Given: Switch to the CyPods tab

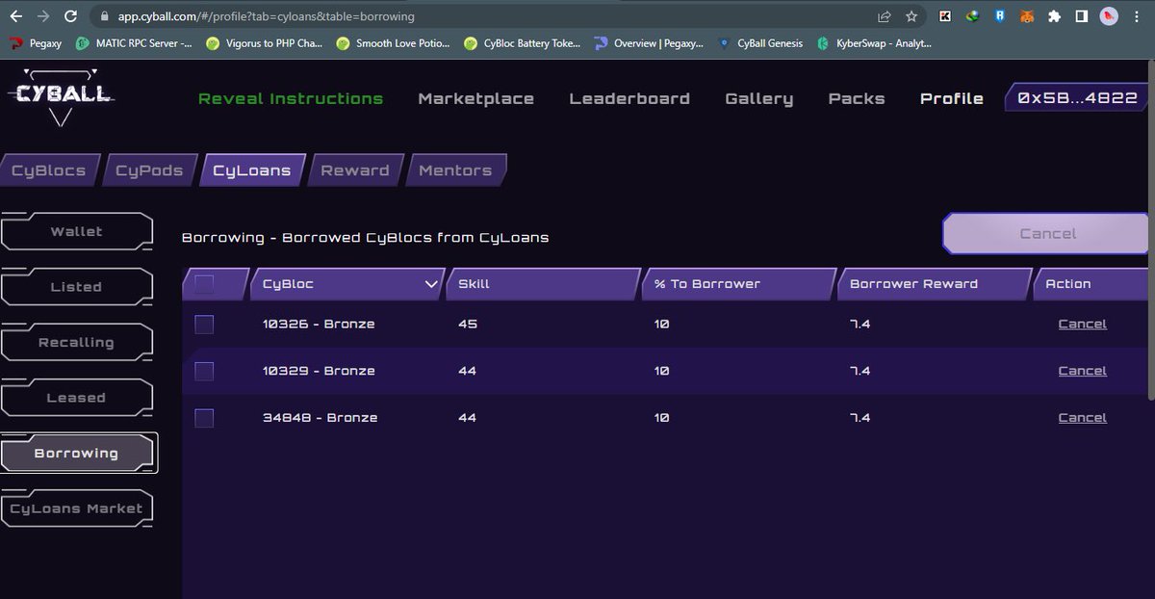Looking at the screenshot, I should click(149, 170).
